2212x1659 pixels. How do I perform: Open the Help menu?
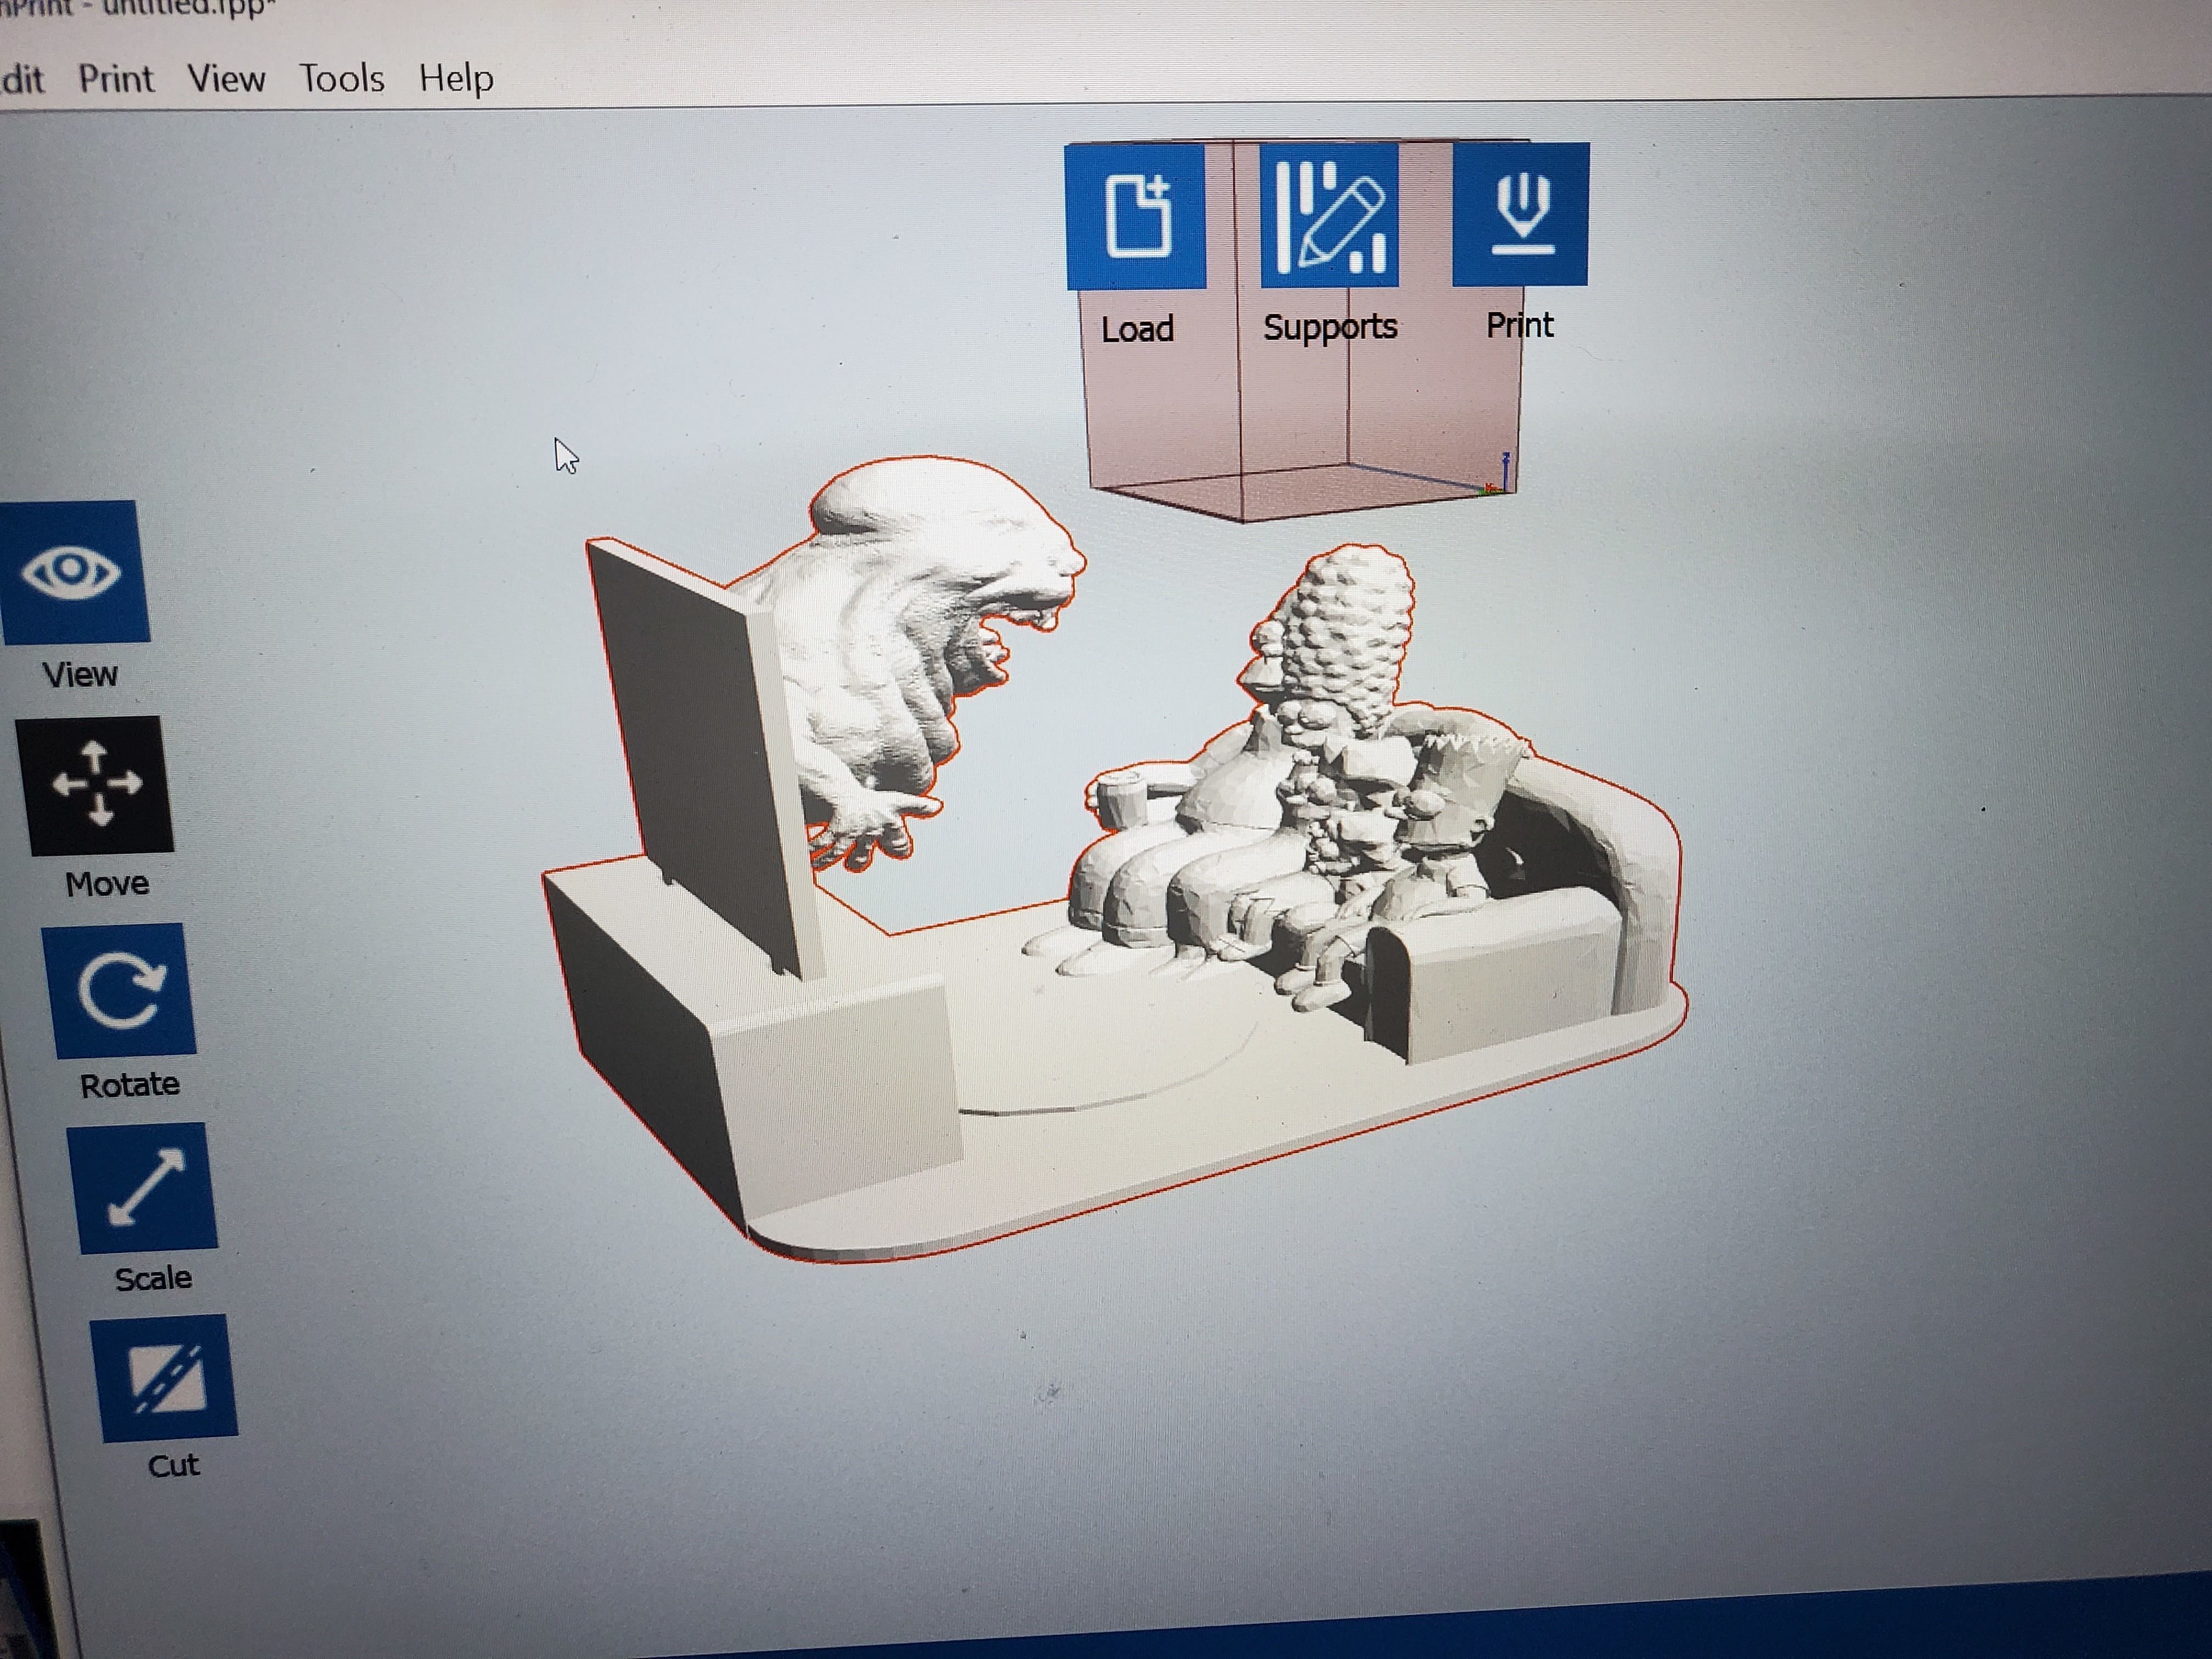(x=456, y=79)
